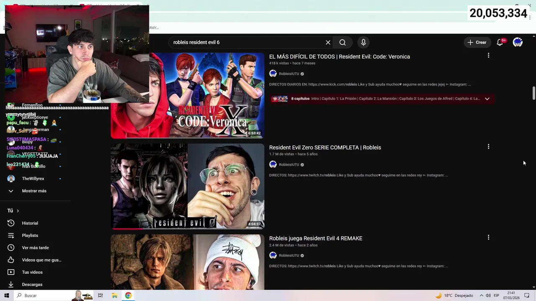
Task: Start voice search with the microphone icon
Action: click(x=363, y=42)
